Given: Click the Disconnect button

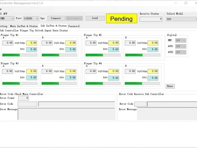Looking at the screenshot, I should click(74, 18).
